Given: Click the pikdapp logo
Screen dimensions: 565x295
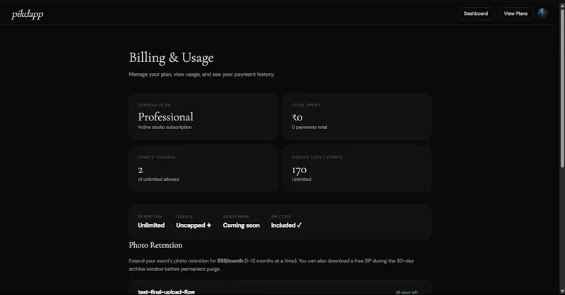Looking at the screenshot, I should pyautogui.click(x=28, y=14).
